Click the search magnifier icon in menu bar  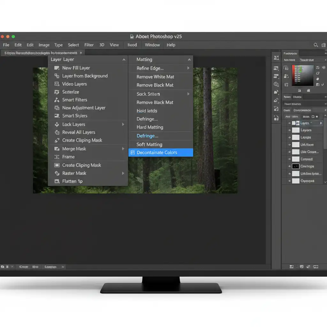click(x=316, y=45)
